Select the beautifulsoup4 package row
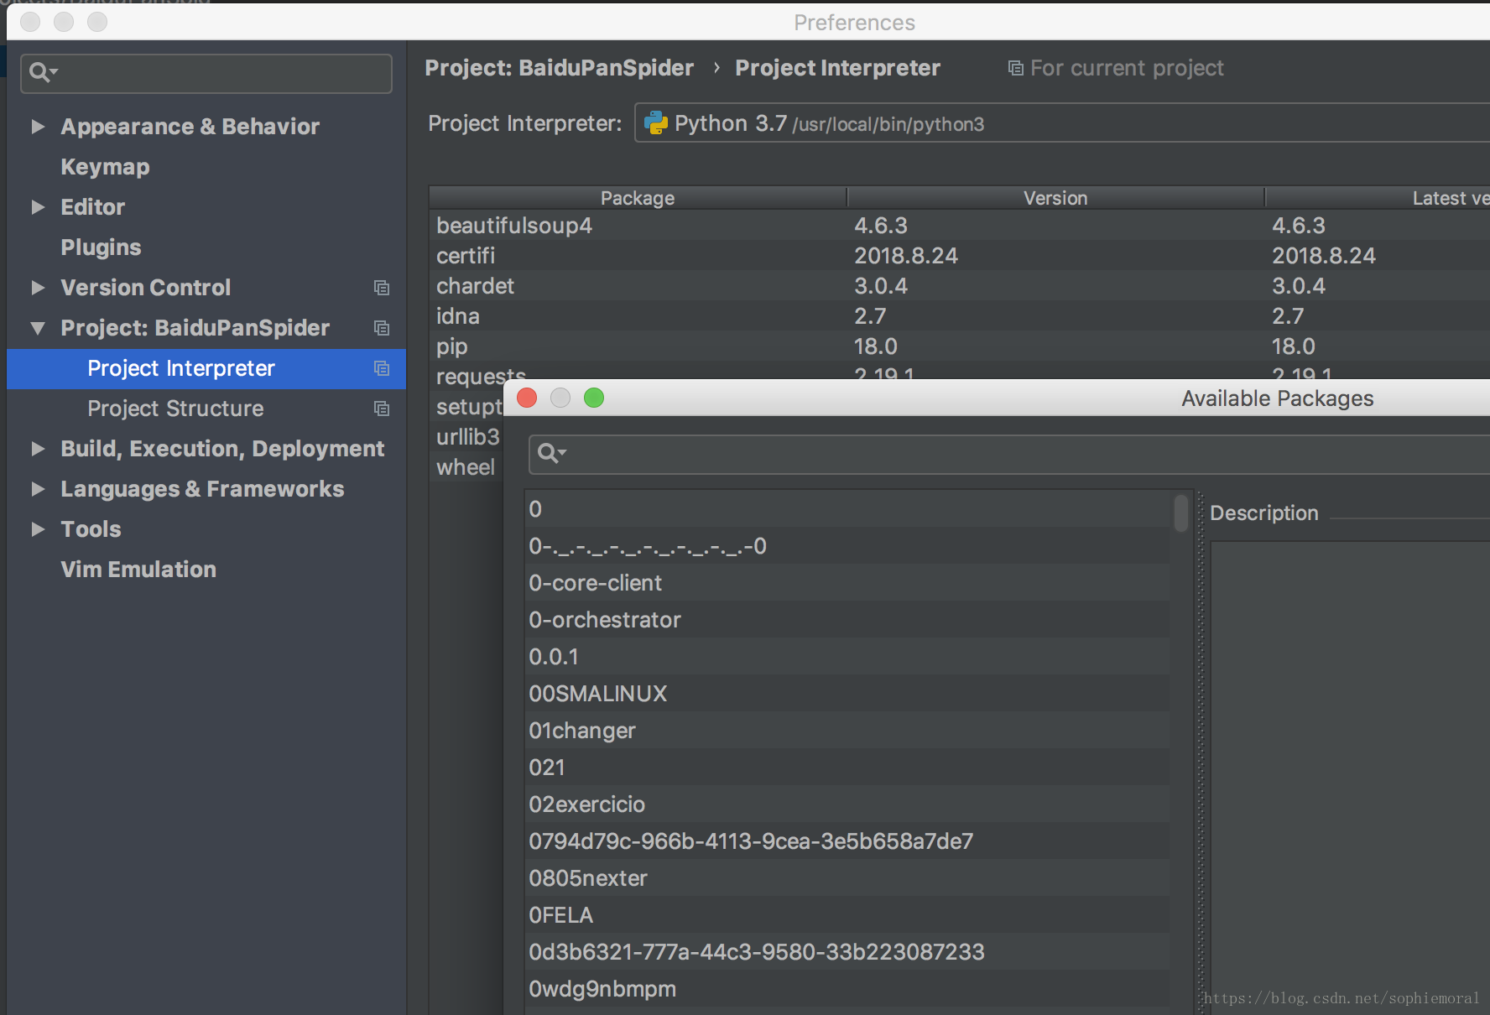 (x=960, y=226)
